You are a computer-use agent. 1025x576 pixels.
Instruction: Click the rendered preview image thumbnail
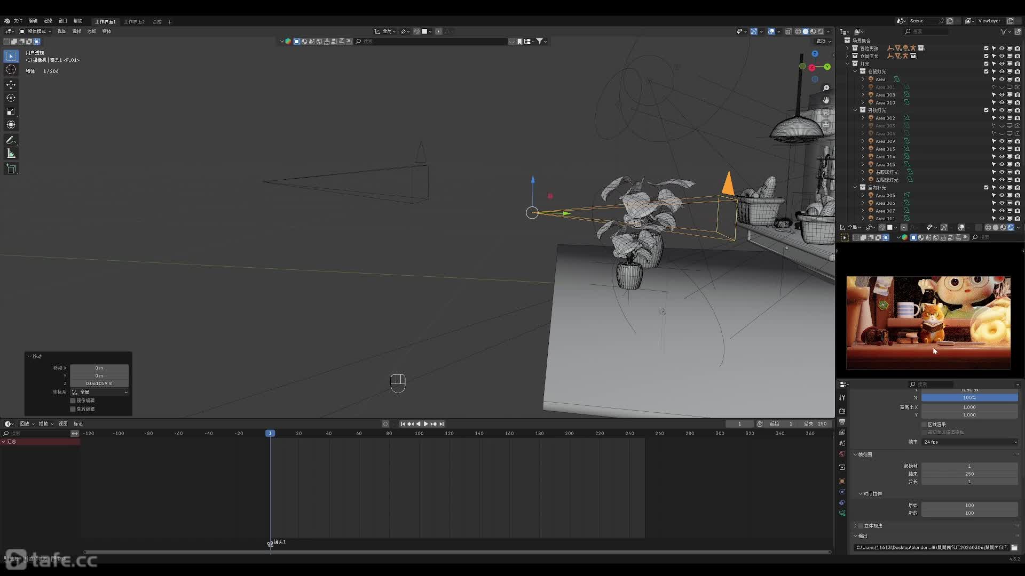coord(928,323)
